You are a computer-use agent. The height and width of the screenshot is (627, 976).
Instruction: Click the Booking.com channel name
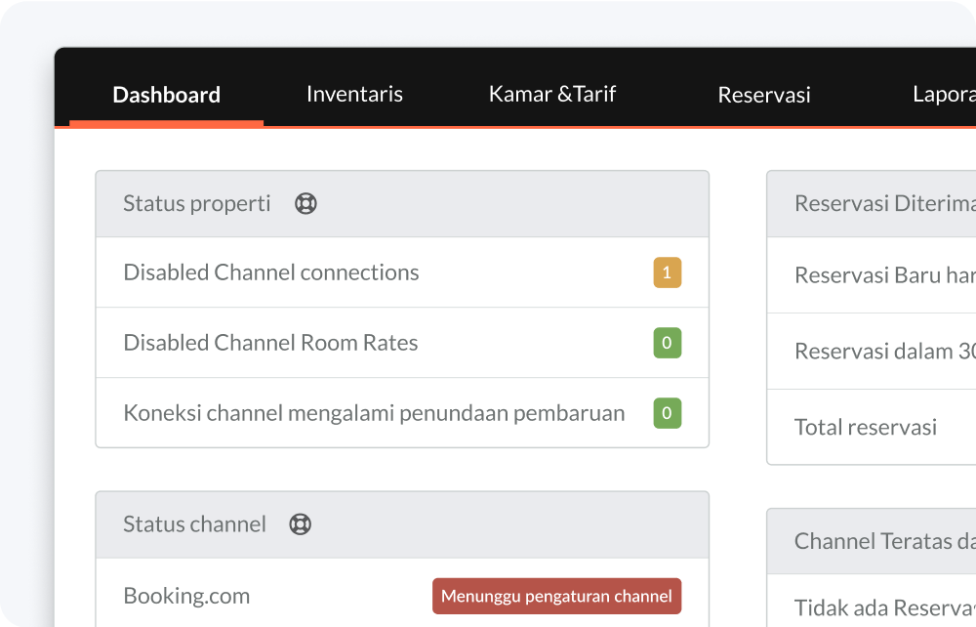(186, 596)
